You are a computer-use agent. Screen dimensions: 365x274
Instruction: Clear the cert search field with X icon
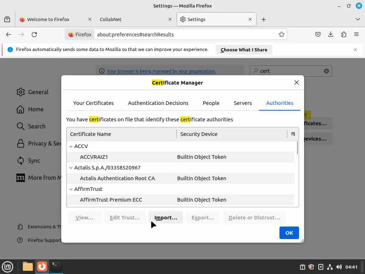(327, 71)
